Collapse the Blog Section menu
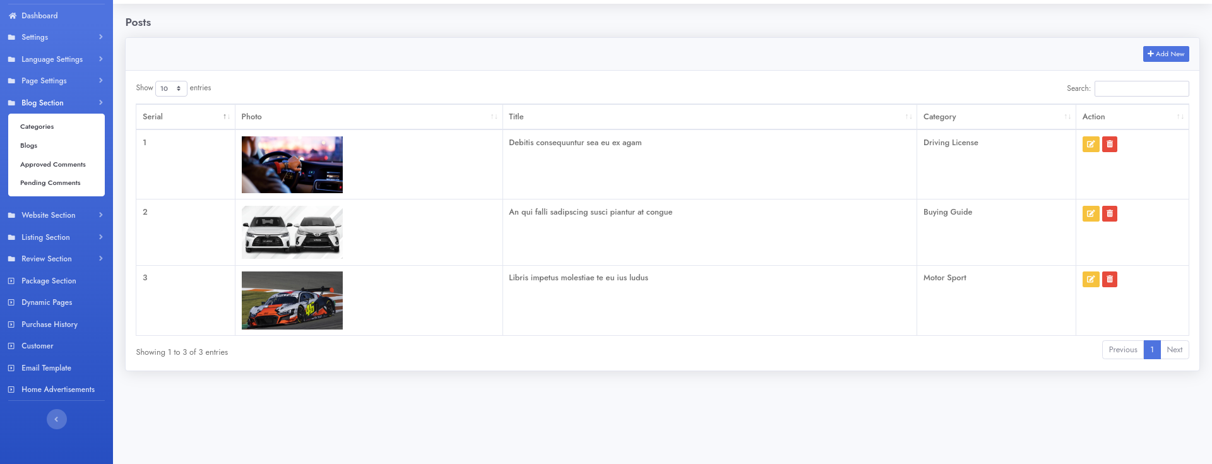This screenshot has width=1212, height=464. [x=56, y=103]
